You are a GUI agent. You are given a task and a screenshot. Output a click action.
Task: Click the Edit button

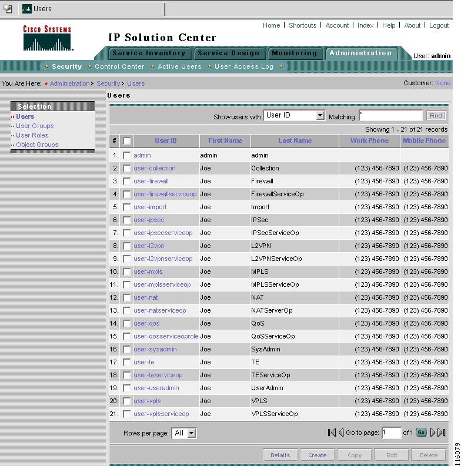392,455
